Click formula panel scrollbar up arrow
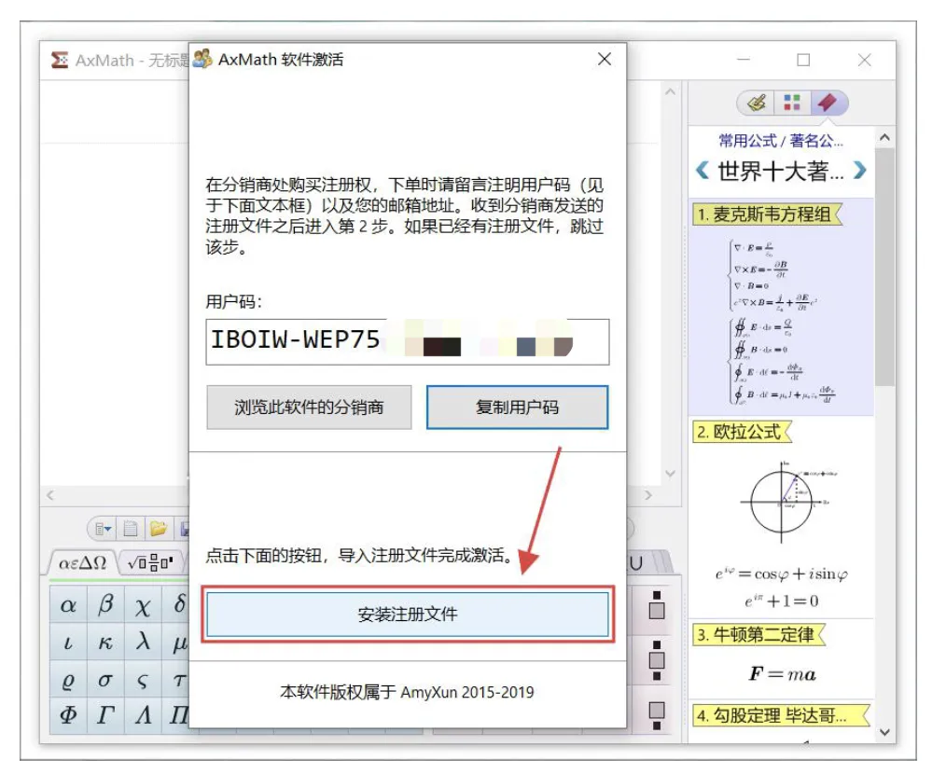The height and width of the screenshot is (774, 946). pos(884,137)
